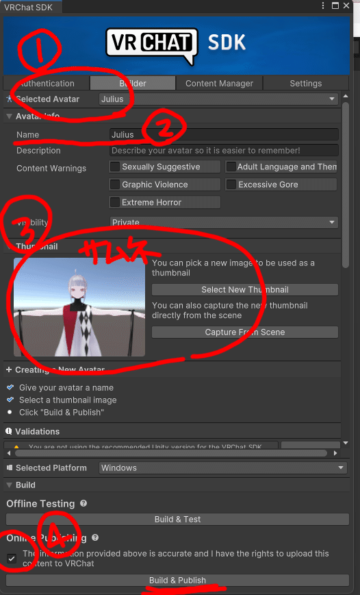Viewport: 360px width, 595px height.
Task: Enable Sexually Suggestive content warning
Action: click(115, 167)
